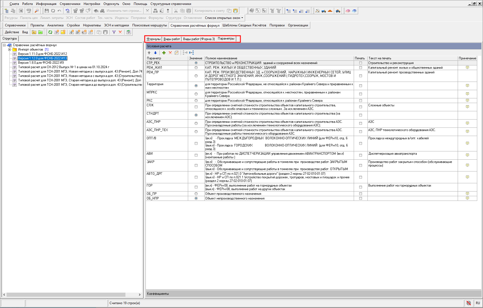Collapse the Справочник расчётных формул root node
Viewport: 483px width, 308px height.
[x=4, y=45]
